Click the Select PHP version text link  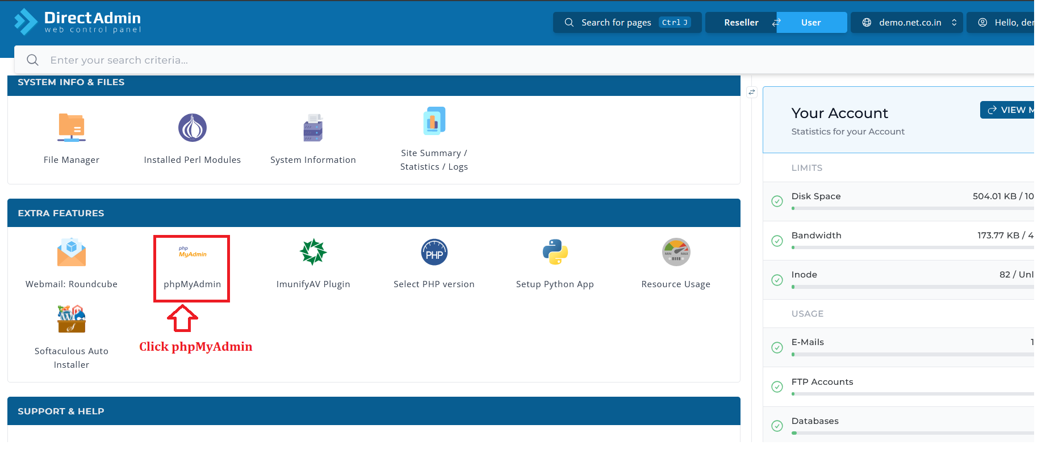pyautogui.click(x=434, y=284)
